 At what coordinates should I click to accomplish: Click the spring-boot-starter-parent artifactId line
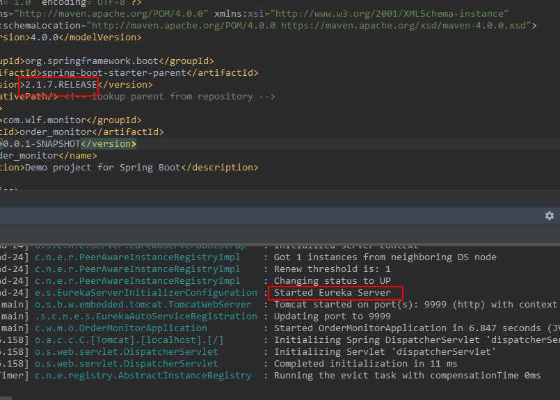tap(129, 73)
